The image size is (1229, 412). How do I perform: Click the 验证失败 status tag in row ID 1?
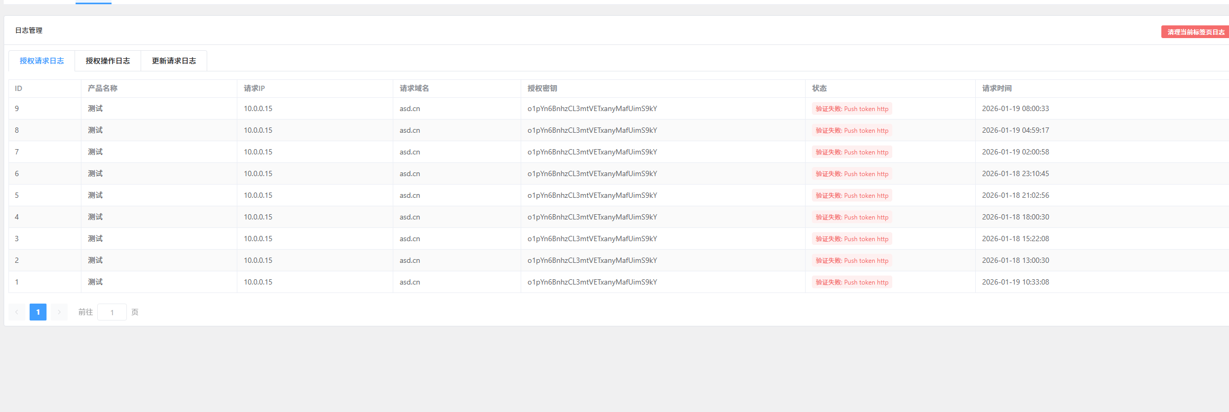point(852,282)
